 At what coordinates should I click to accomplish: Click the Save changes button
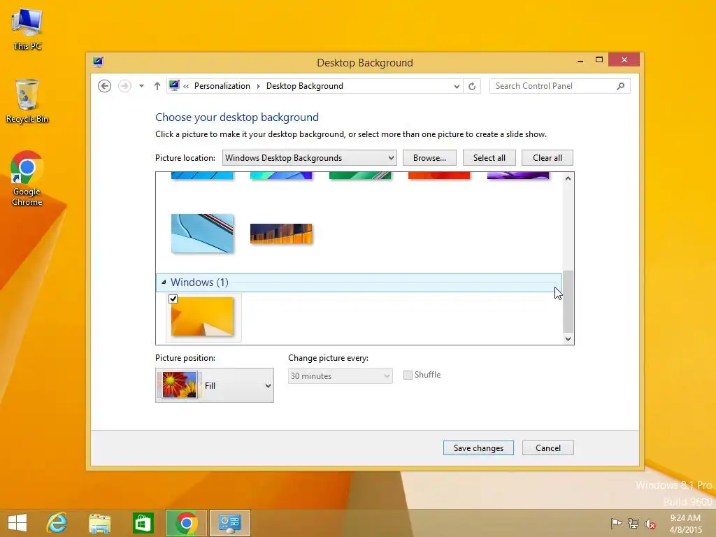pyautogui.click(x=478, y=448)
